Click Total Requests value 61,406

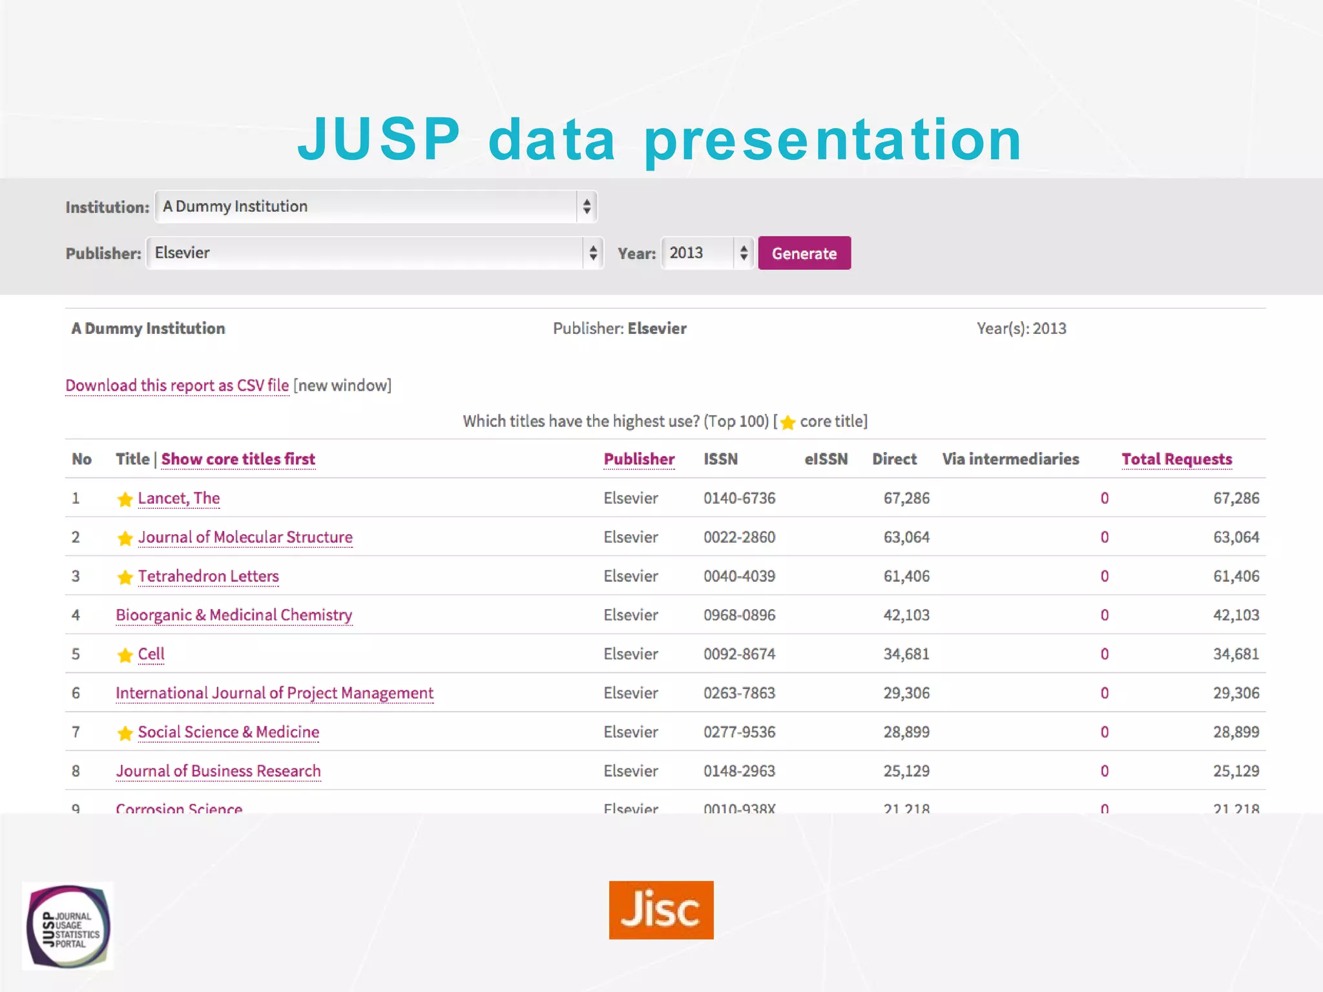(x=1236, y=576)
